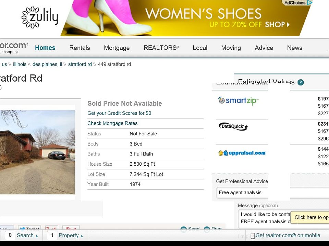The height and width of the screenshot is (246, 329).
Task: Click the zulily logo in the ad
Action: [40, 17]
